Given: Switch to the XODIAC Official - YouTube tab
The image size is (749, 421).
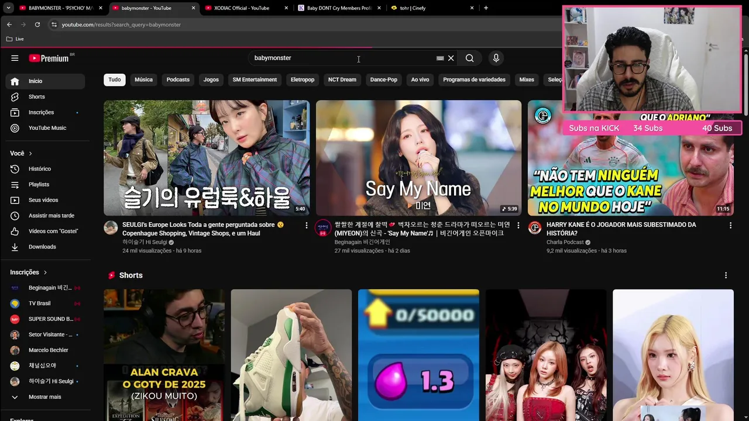Looking at the screenshot, I should point(247,8).
